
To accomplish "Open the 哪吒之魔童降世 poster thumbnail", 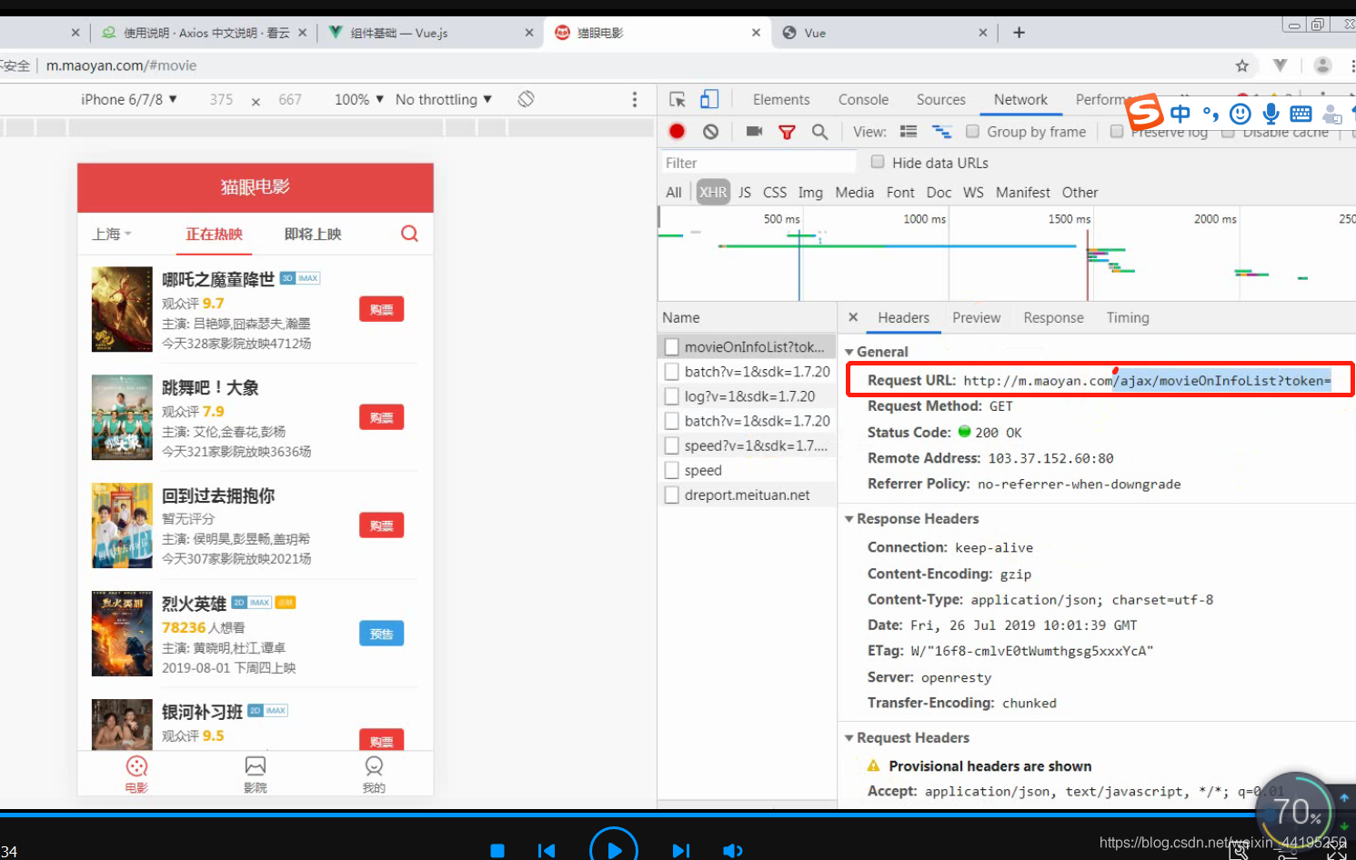I will click(x=122, y=309).
